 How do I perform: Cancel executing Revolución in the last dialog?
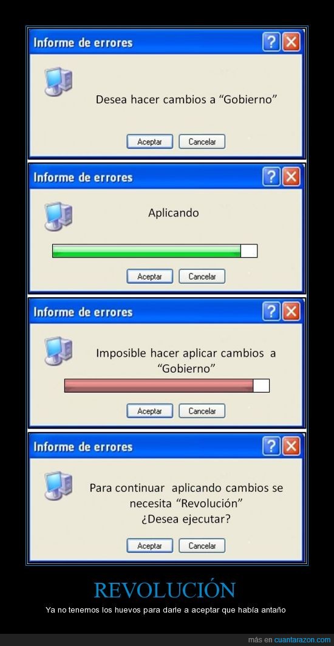(202, 546)
